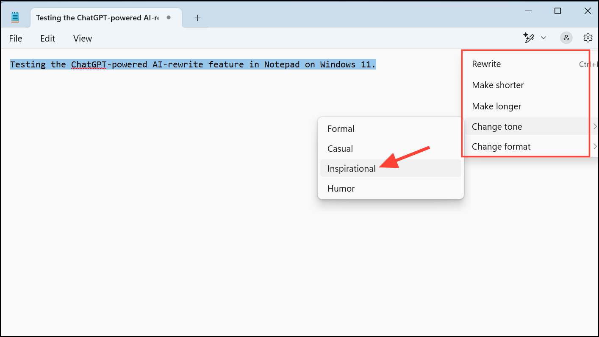The height and width of the screenshot is (337, 599).
Task: Maximize the Notepad window
Action: click(557, 11)
